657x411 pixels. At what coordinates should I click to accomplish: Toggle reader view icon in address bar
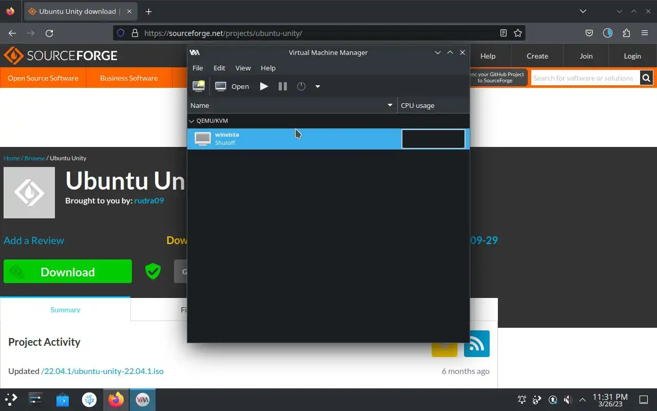[504, 33]
